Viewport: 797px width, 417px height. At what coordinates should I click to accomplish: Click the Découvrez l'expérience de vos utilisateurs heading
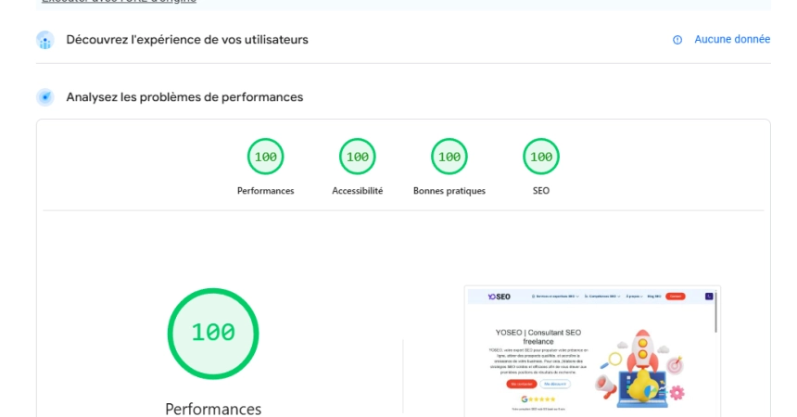187,40
